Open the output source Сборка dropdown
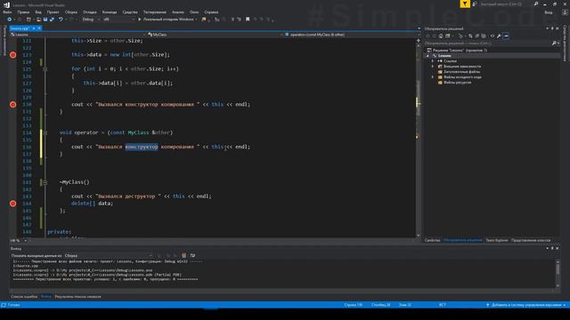The width and height of the screenshot is (570, 320). click(109, 256)
